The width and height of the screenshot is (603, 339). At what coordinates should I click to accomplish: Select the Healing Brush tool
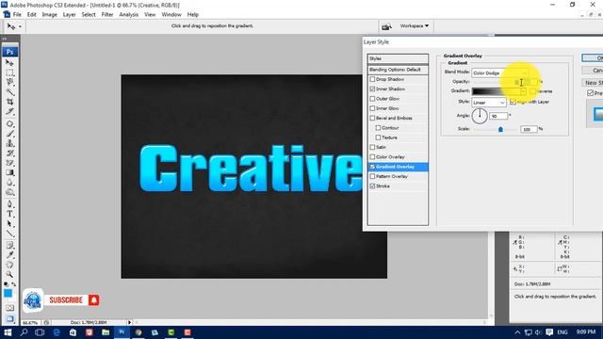tap(10, 123)
